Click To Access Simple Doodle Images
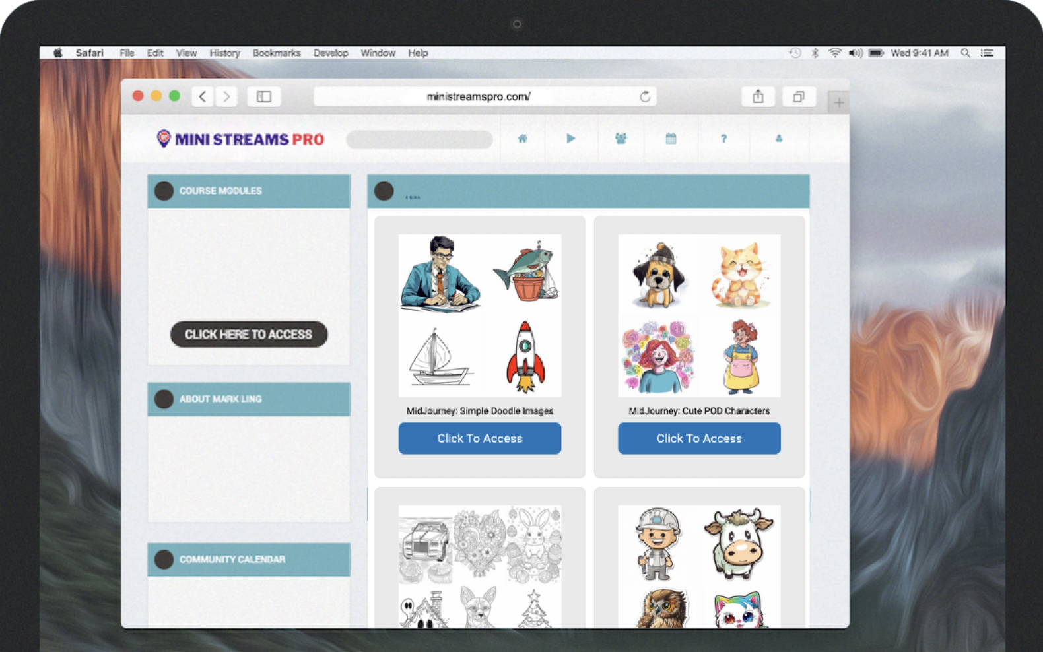Viewport: 1043px width, 652px height. pyautogui.click(x=480, y=438)
